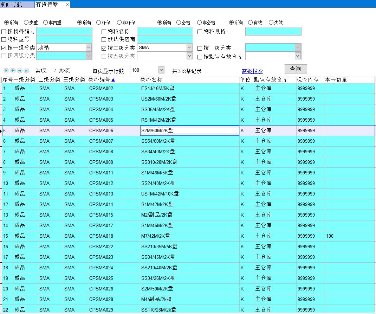The height and width of the screenshot is (314, 376).
Task: Jump to the last page icon
Action: coord(26,71)
